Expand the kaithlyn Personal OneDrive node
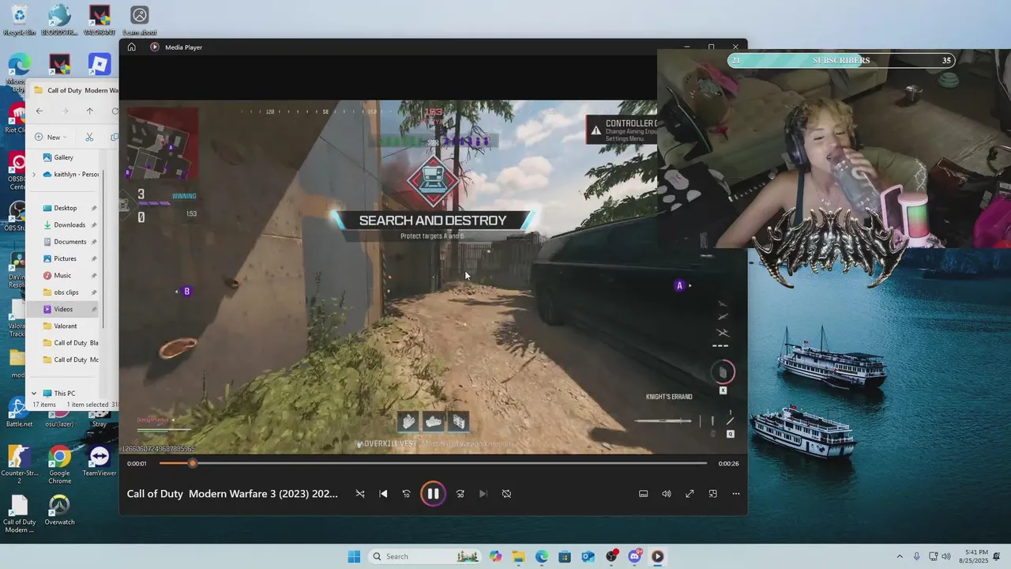This screenshot has width=1011, height=569. point(34,174)
